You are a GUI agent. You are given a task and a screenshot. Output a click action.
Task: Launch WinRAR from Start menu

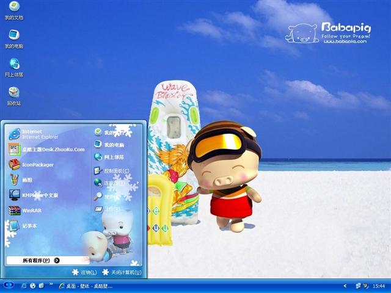pyautogui.click(x=25, y=211)
